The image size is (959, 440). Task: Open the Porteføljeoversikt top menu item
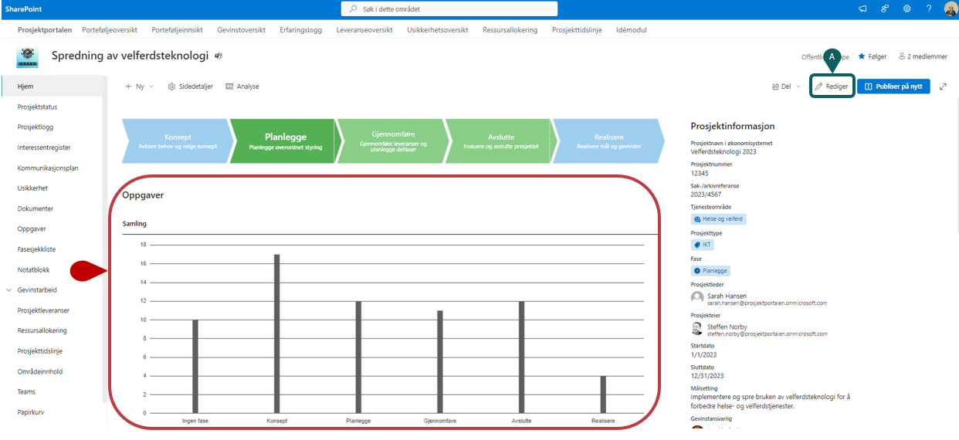pyautogui.click(x=110, y=30)
